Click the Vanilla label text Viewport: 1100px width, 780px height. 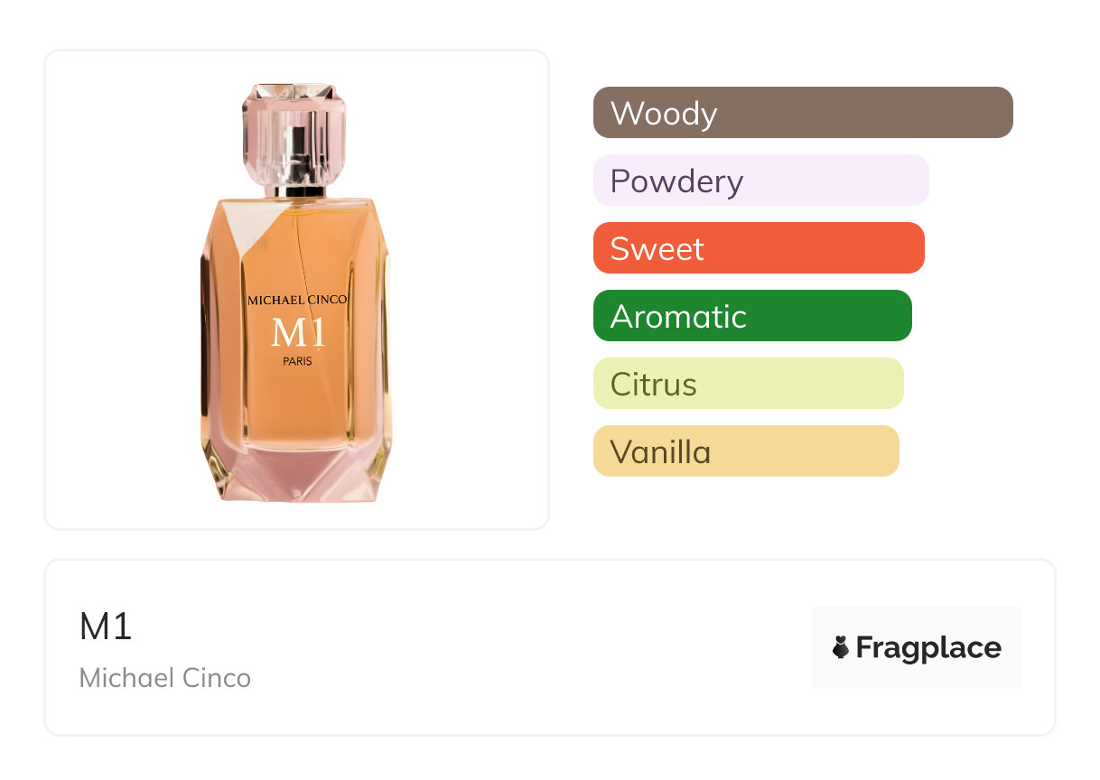click(x=660, y=451)
